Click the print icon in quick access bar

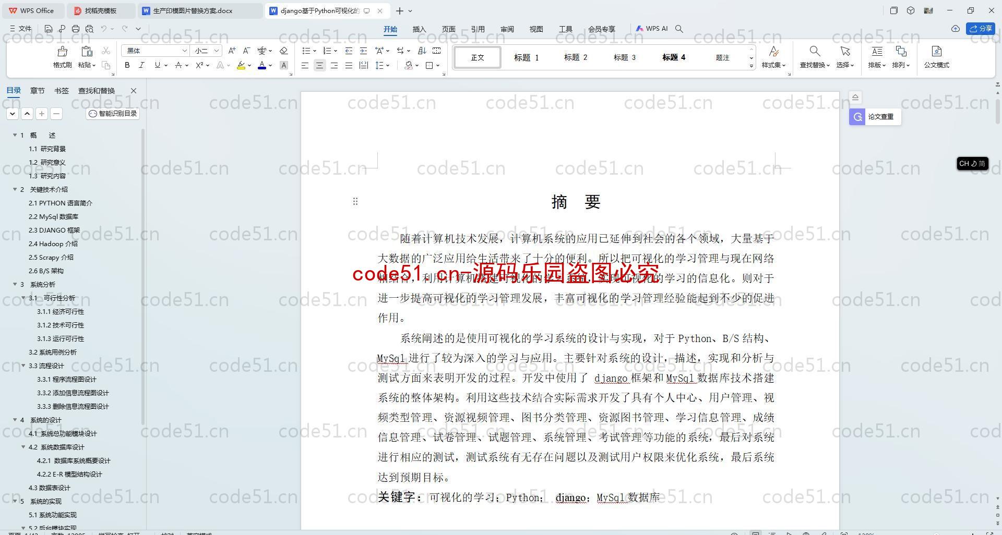[x=76, y=29]
